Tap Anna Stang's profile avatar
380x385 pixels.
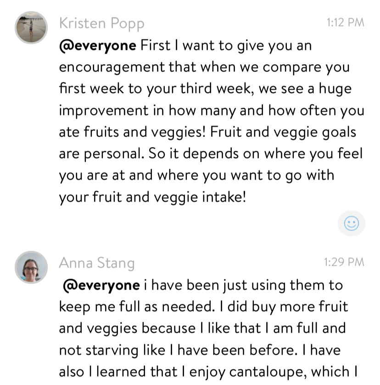click(31, 267)
